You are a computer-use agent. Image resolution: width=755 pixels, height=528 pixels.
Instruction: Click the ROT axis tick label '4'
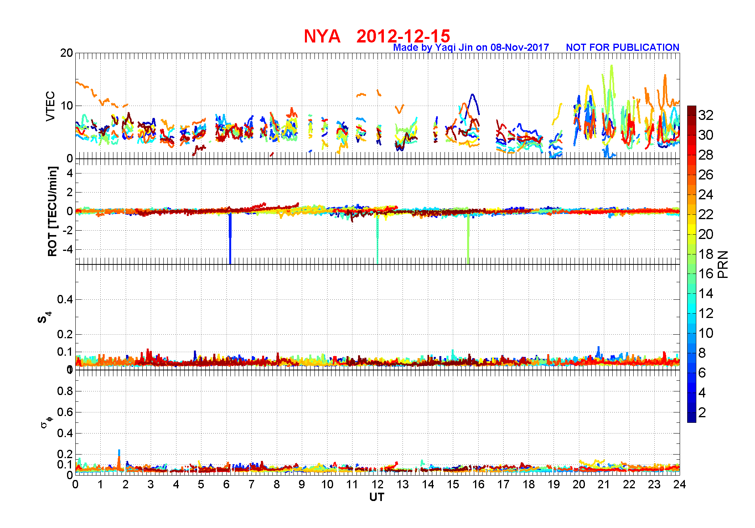pyautogui.click(x=70, y=173)
